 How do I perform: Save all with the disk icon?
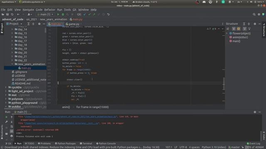pos(7,14)
